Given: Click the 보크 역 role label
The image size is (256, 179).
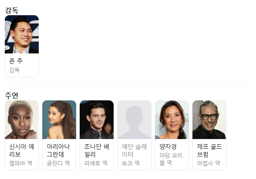Looking at the screenshot, I should pyautogui.click(x=131, y=163).
